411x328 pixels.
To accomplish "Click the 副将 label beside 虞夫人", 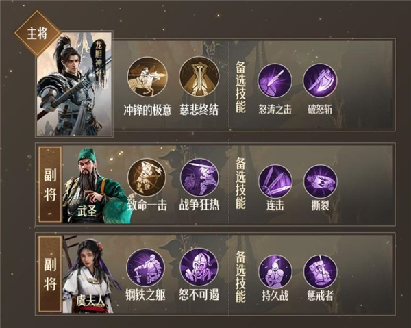I will pos(50,274).
